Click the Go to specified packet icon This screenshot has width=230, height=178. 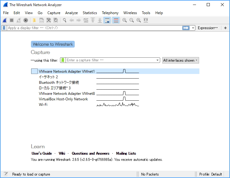pos(86,20)
